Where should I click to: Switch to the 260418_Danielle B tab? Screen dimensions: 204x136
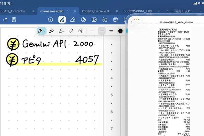coord(96,11)
